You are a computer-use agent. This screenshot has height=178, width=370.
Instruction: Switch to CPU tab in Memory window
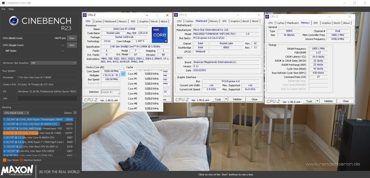pos(270,23)
